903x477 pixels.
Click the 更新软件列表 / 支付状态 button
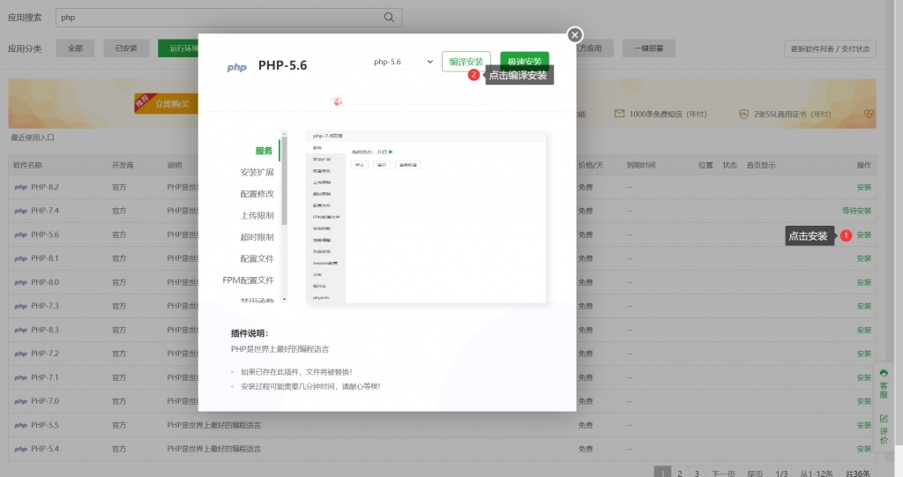click(830, 48)
